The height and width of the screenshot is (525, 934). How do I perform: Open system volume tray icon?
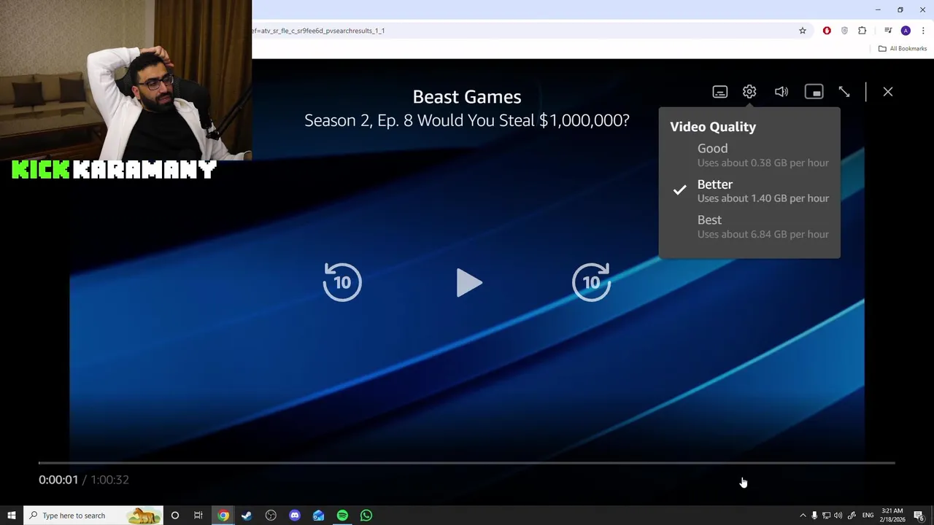pos(838,516)
